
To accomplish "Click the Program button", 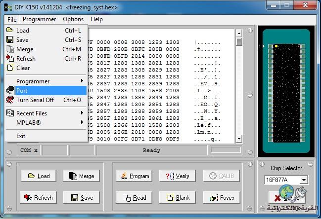I will point(134,176).
